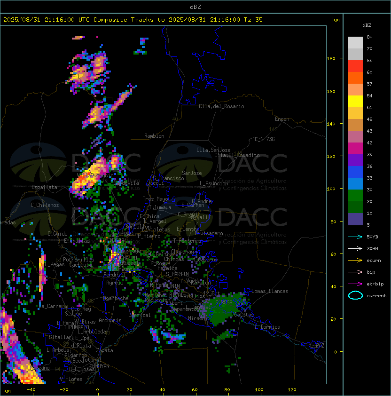Image resolution: width=391 pixels, height=396 pixels.
Task: Click the 180 km vertical axis tick
Action: coord(331,59)
